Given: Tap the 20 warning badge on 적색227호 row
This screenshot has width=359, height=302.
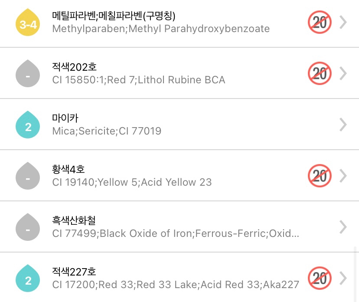Looking at the screenshot, I should (x=320, y=279).
